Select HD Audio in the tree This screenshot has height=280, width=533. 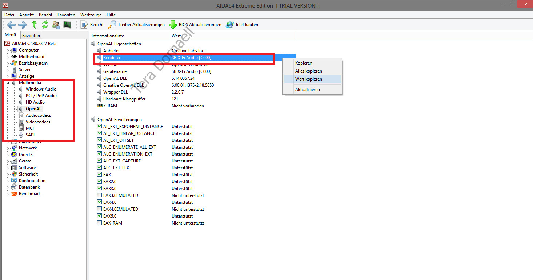[x=35, y=102]
